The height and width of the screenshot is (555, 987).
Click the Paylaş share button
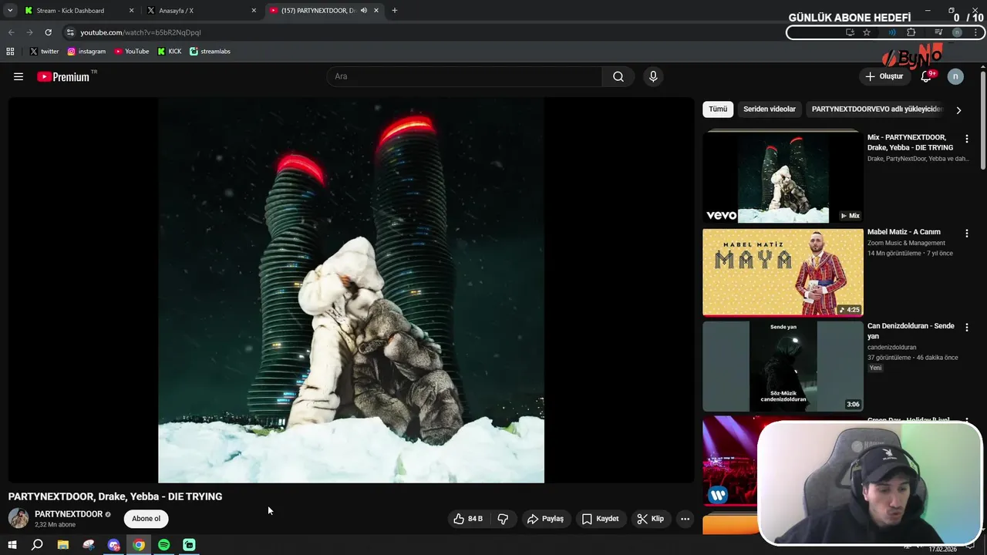(x=545, y=519)
